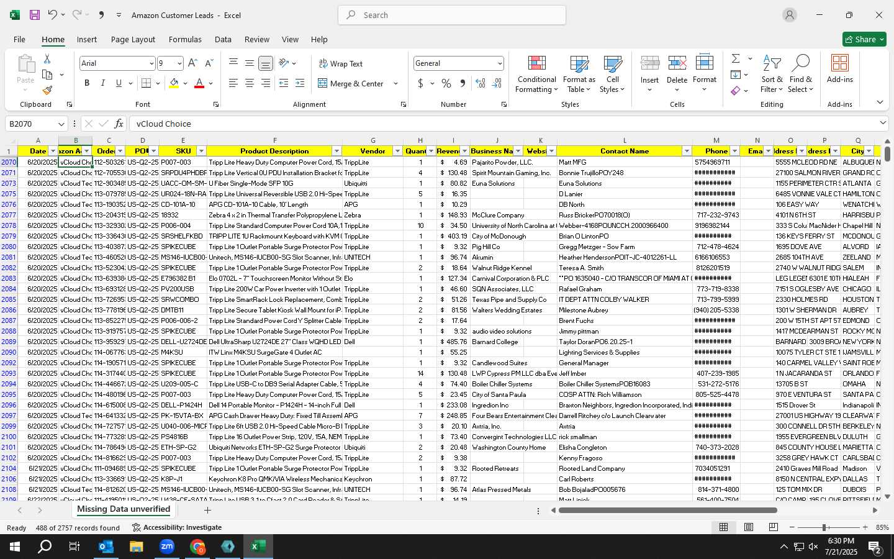
Task: Add a new sheet with plus button
Action: (x=207, y=510)
